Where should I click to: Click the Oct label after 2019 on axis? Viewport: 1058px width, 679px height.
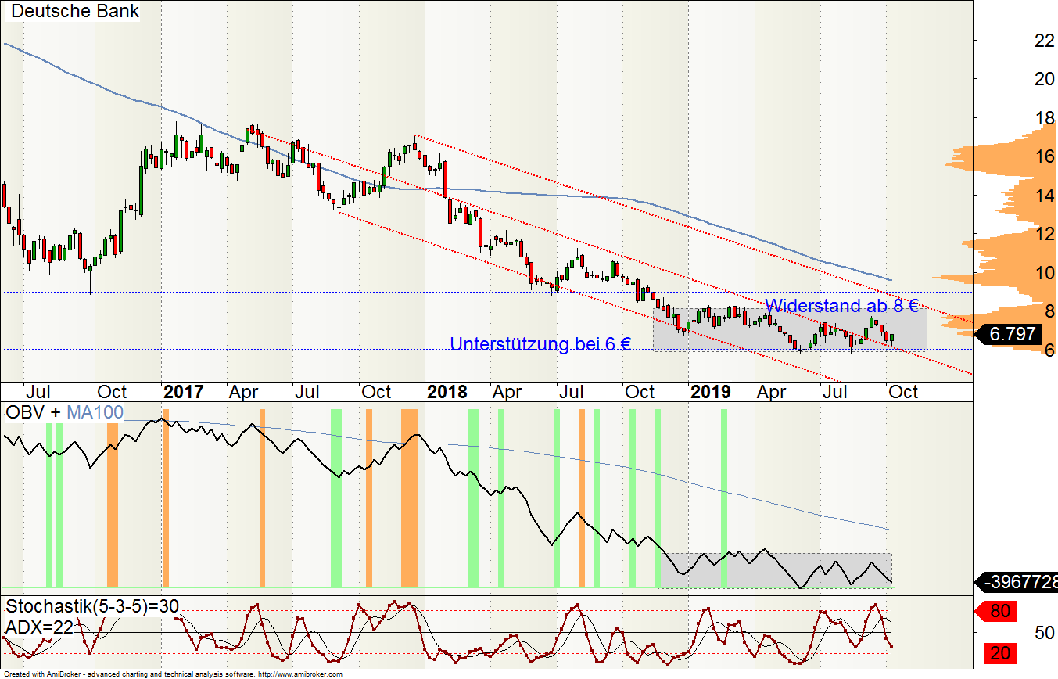pos(904,391)
